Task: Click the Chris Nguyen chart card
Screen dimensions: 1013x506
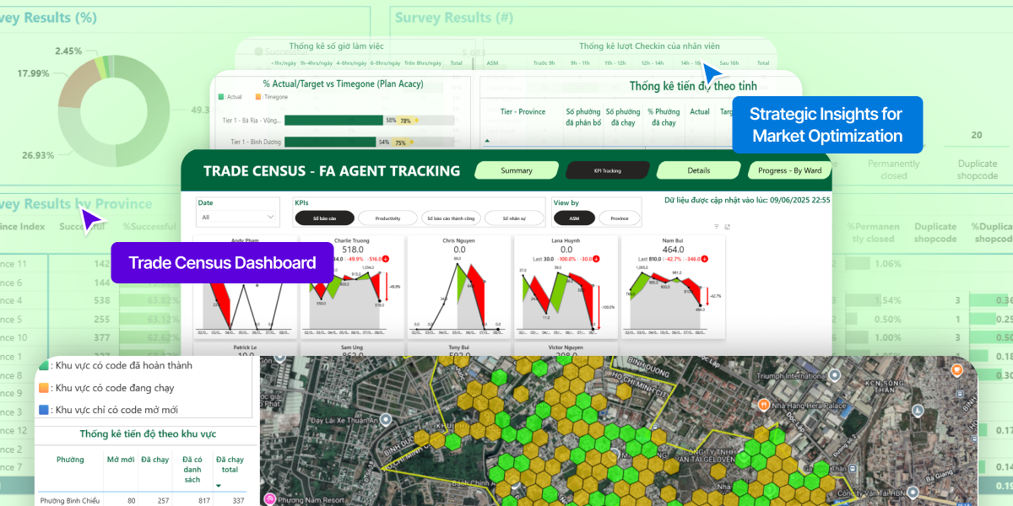Action: point(458,287)
